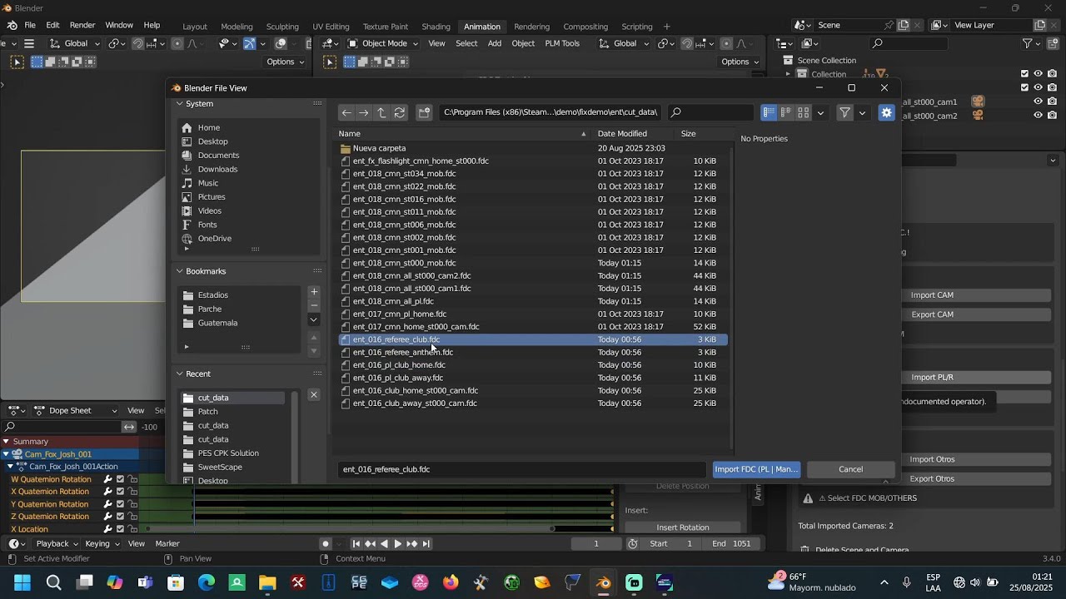Toggle the options region gear button

pos(887,112)
